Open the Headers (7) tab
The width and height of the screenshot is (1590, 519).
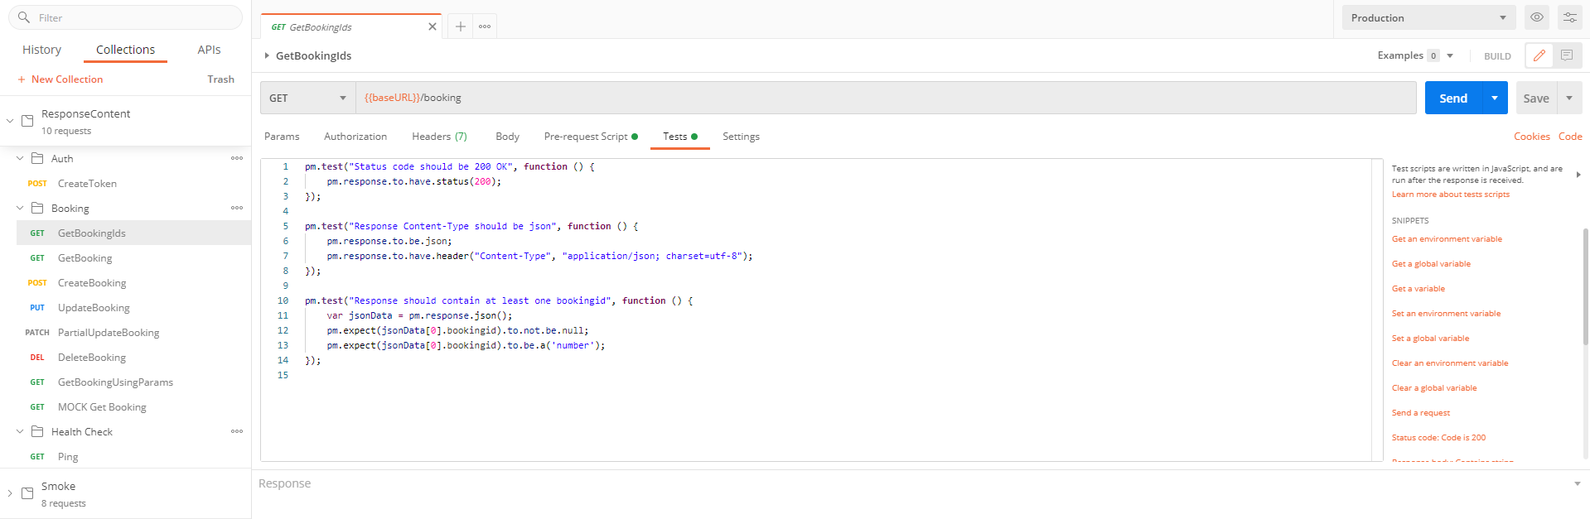point(439,137)
